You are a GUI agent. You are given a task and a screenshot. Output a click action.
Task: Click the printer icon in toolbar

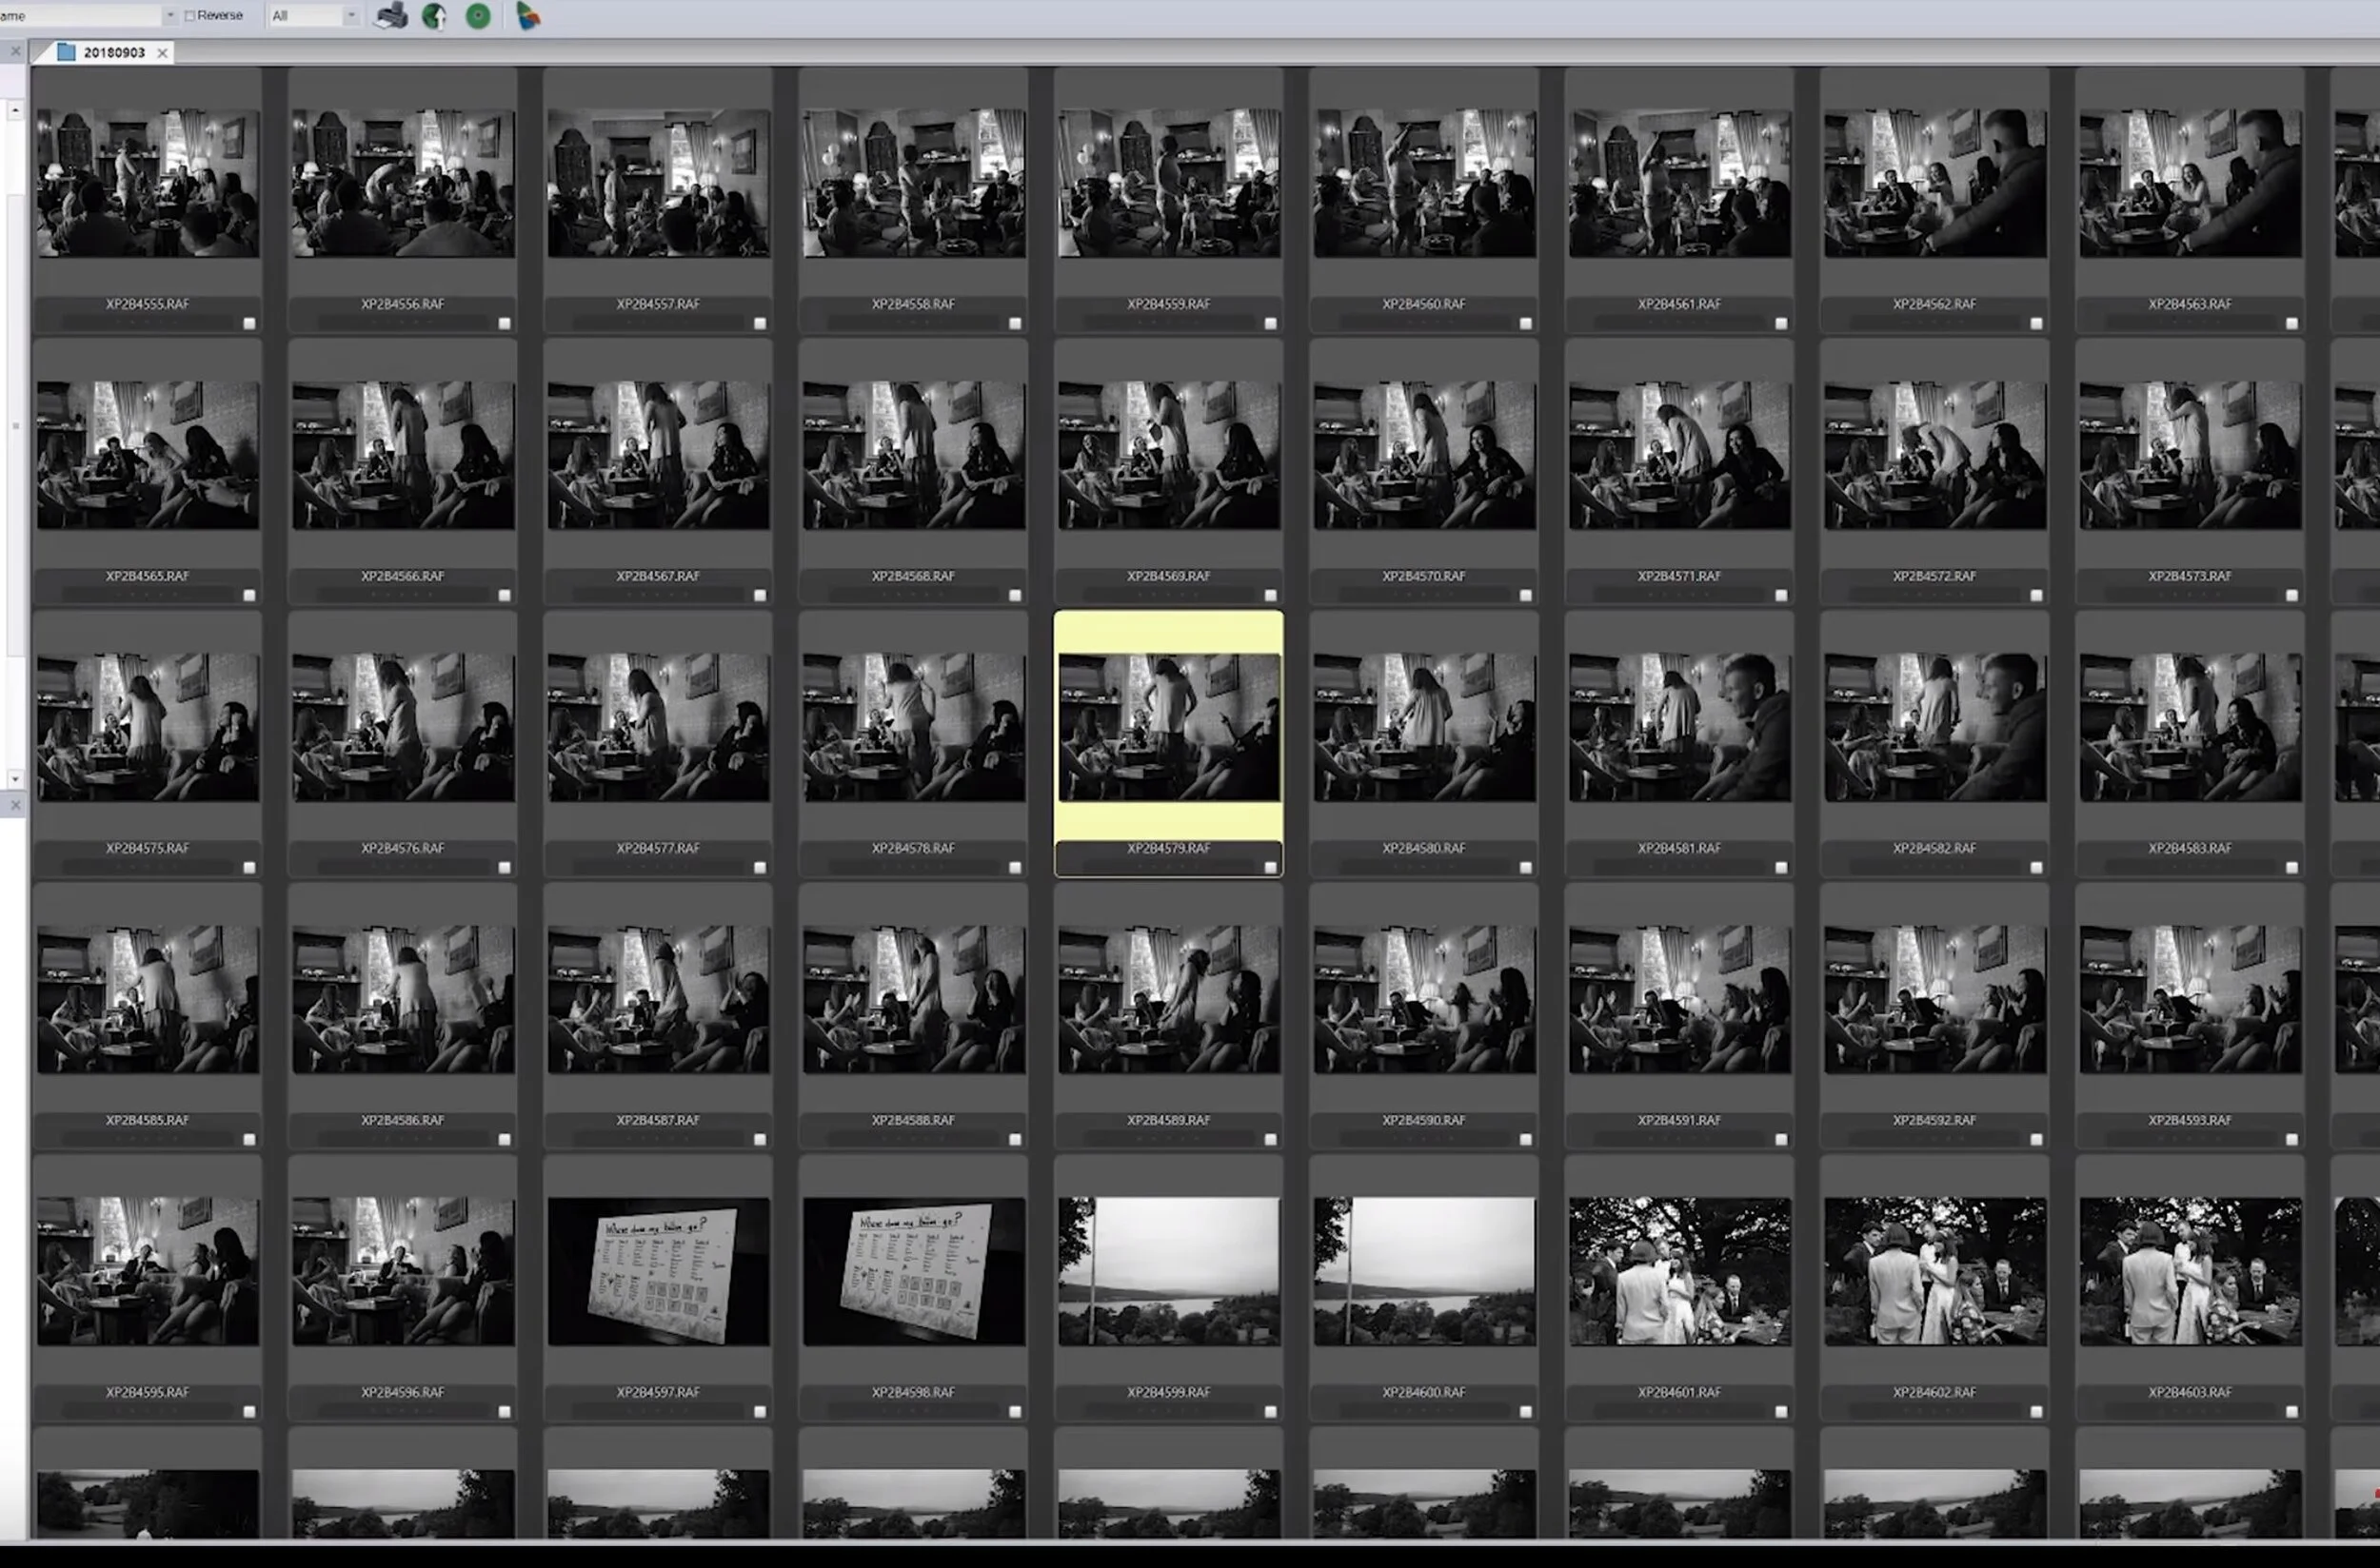390,15
